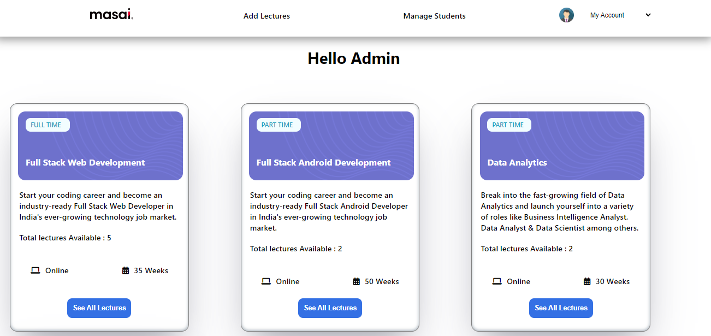Click laptop icon on Data Analytics card
The height and width of the screenshot is (336, 711).
pos(497,281)
